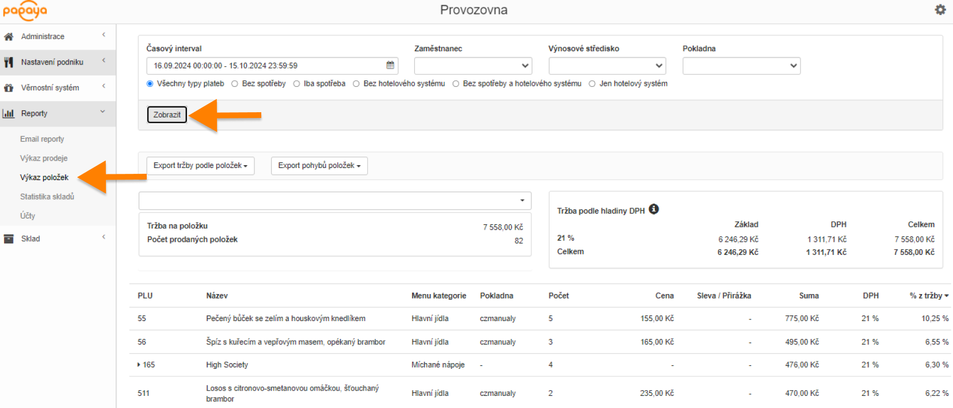Image resolution: width=953 pixels, height=408 pixels.
Task: Click the Papaya logo
Action: tap(25, 10)
